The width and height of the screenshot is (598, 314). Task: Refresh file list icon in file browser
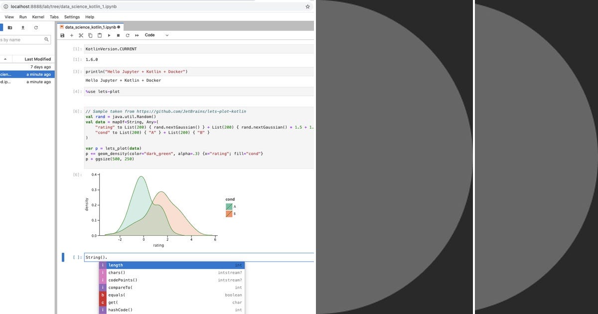(x=36, y=27)
